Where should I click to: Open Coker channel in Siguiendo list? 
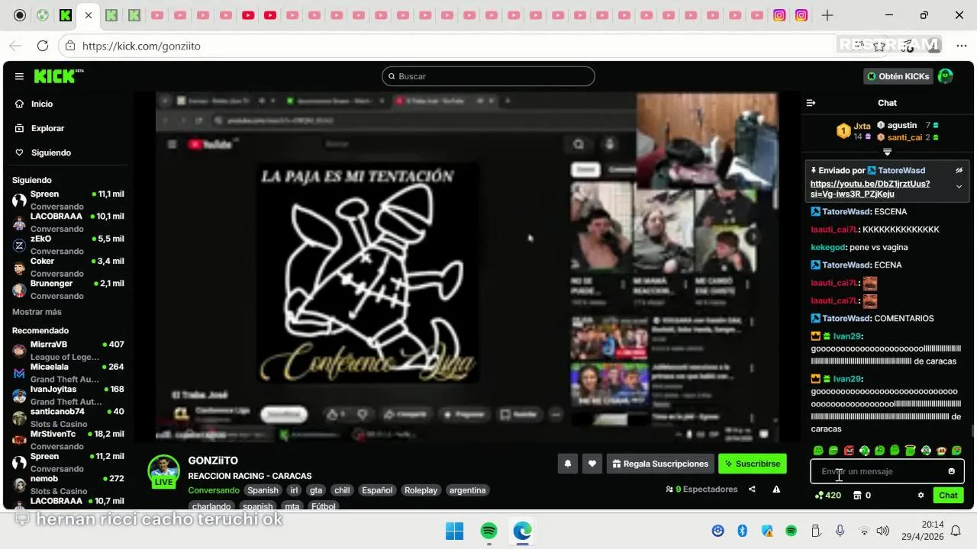click(x=68, y=267)
